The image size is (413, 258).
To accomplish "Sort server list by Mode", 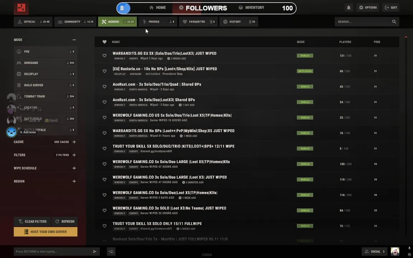I will 300,42.
